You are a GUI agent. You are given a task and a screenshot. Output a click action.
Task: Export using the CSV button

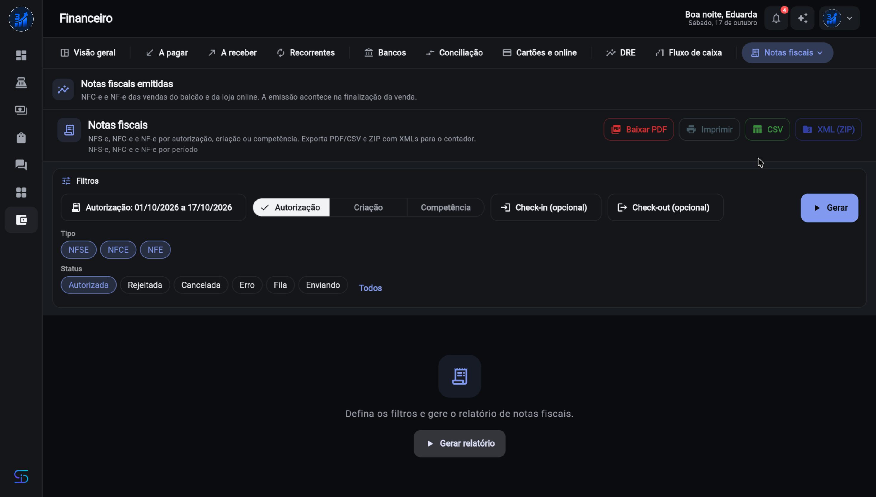767,129
